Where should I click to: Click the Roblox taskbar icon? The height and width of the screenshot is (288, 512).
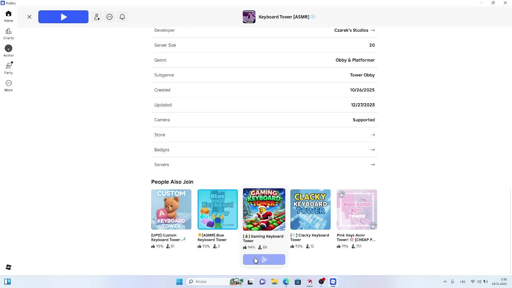click(333, 282)
